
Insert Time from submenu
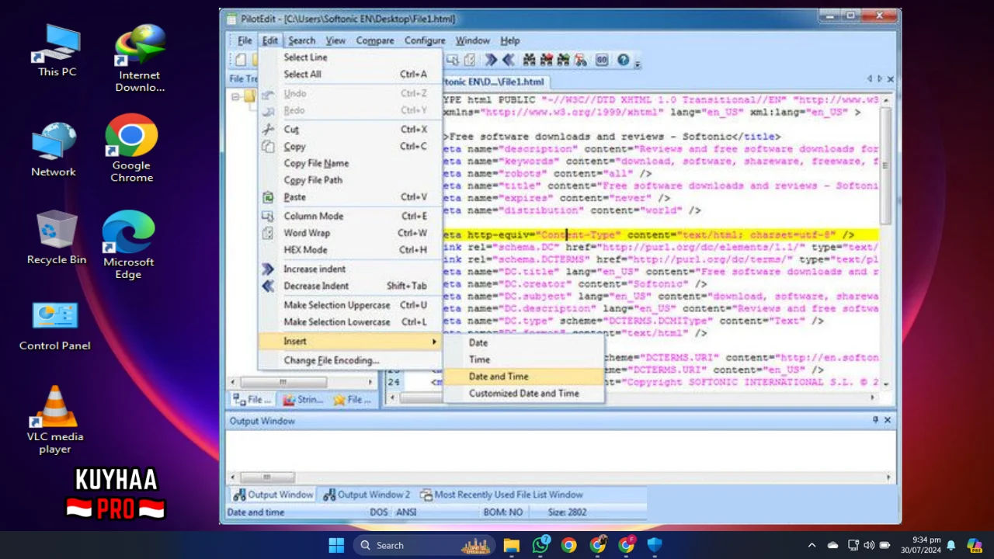[x=523, y=360]
